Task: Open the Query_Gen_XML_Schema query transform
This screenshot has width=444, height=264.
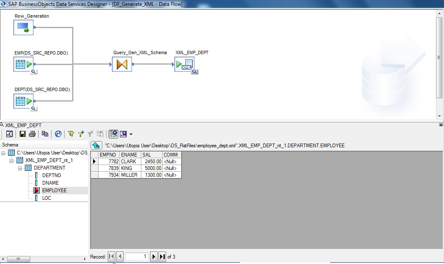Action: [122, 64]
